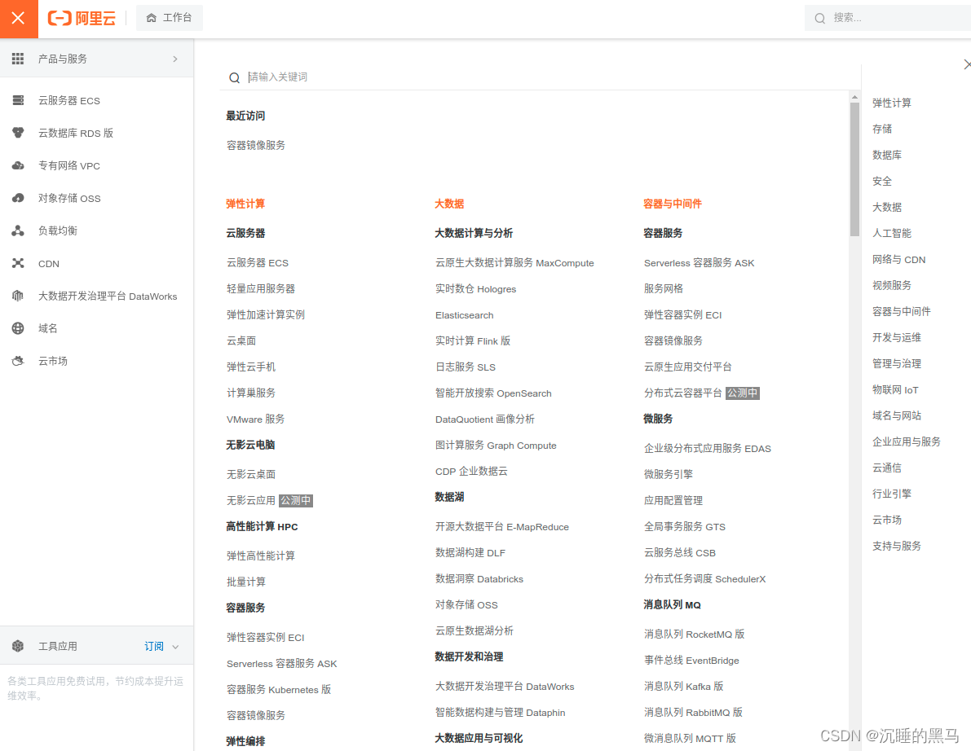Expand the 工具应用 dropdown chevron
This screenshot has width=971, height=751.
coord(175,647)
